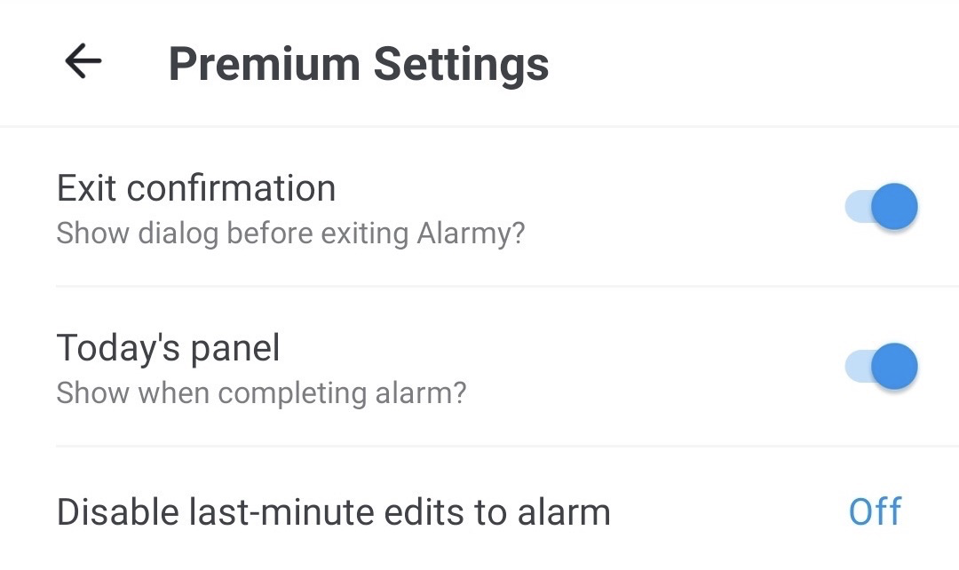Tap 'Show dialog before exiting Alarmy?' description
The height and width of the screenshot is (570, 959).
click(x=290, y=234)
